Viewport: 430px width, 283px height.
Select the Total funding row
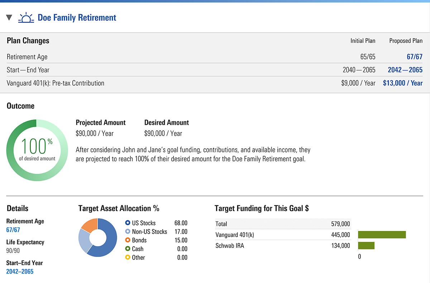pos(282,224)
